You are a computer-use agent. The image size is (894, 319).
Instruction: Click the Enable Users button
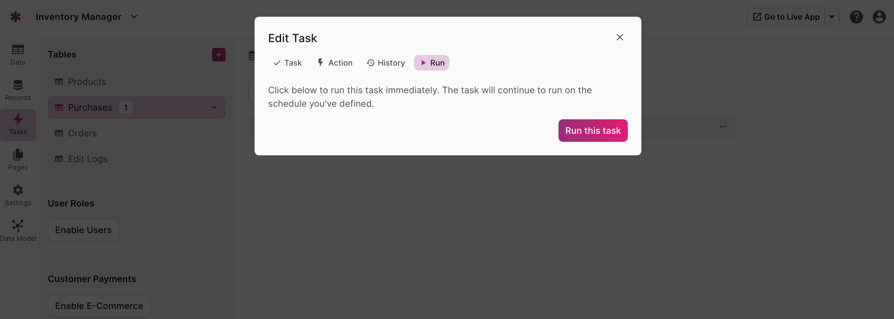click(x=83, y=230)
